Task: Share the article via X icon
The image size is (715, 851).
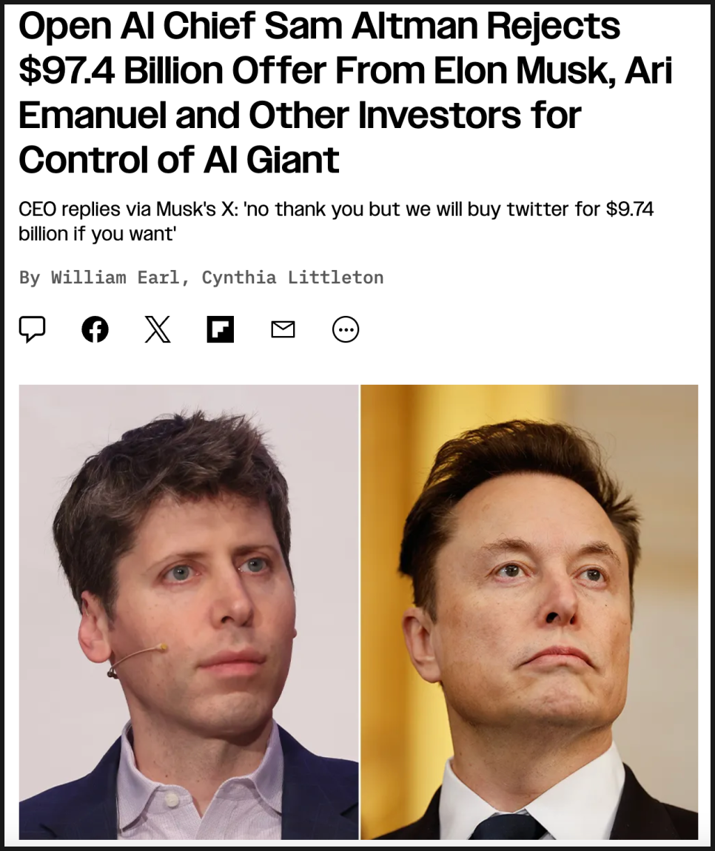Action: click(158, 329)
